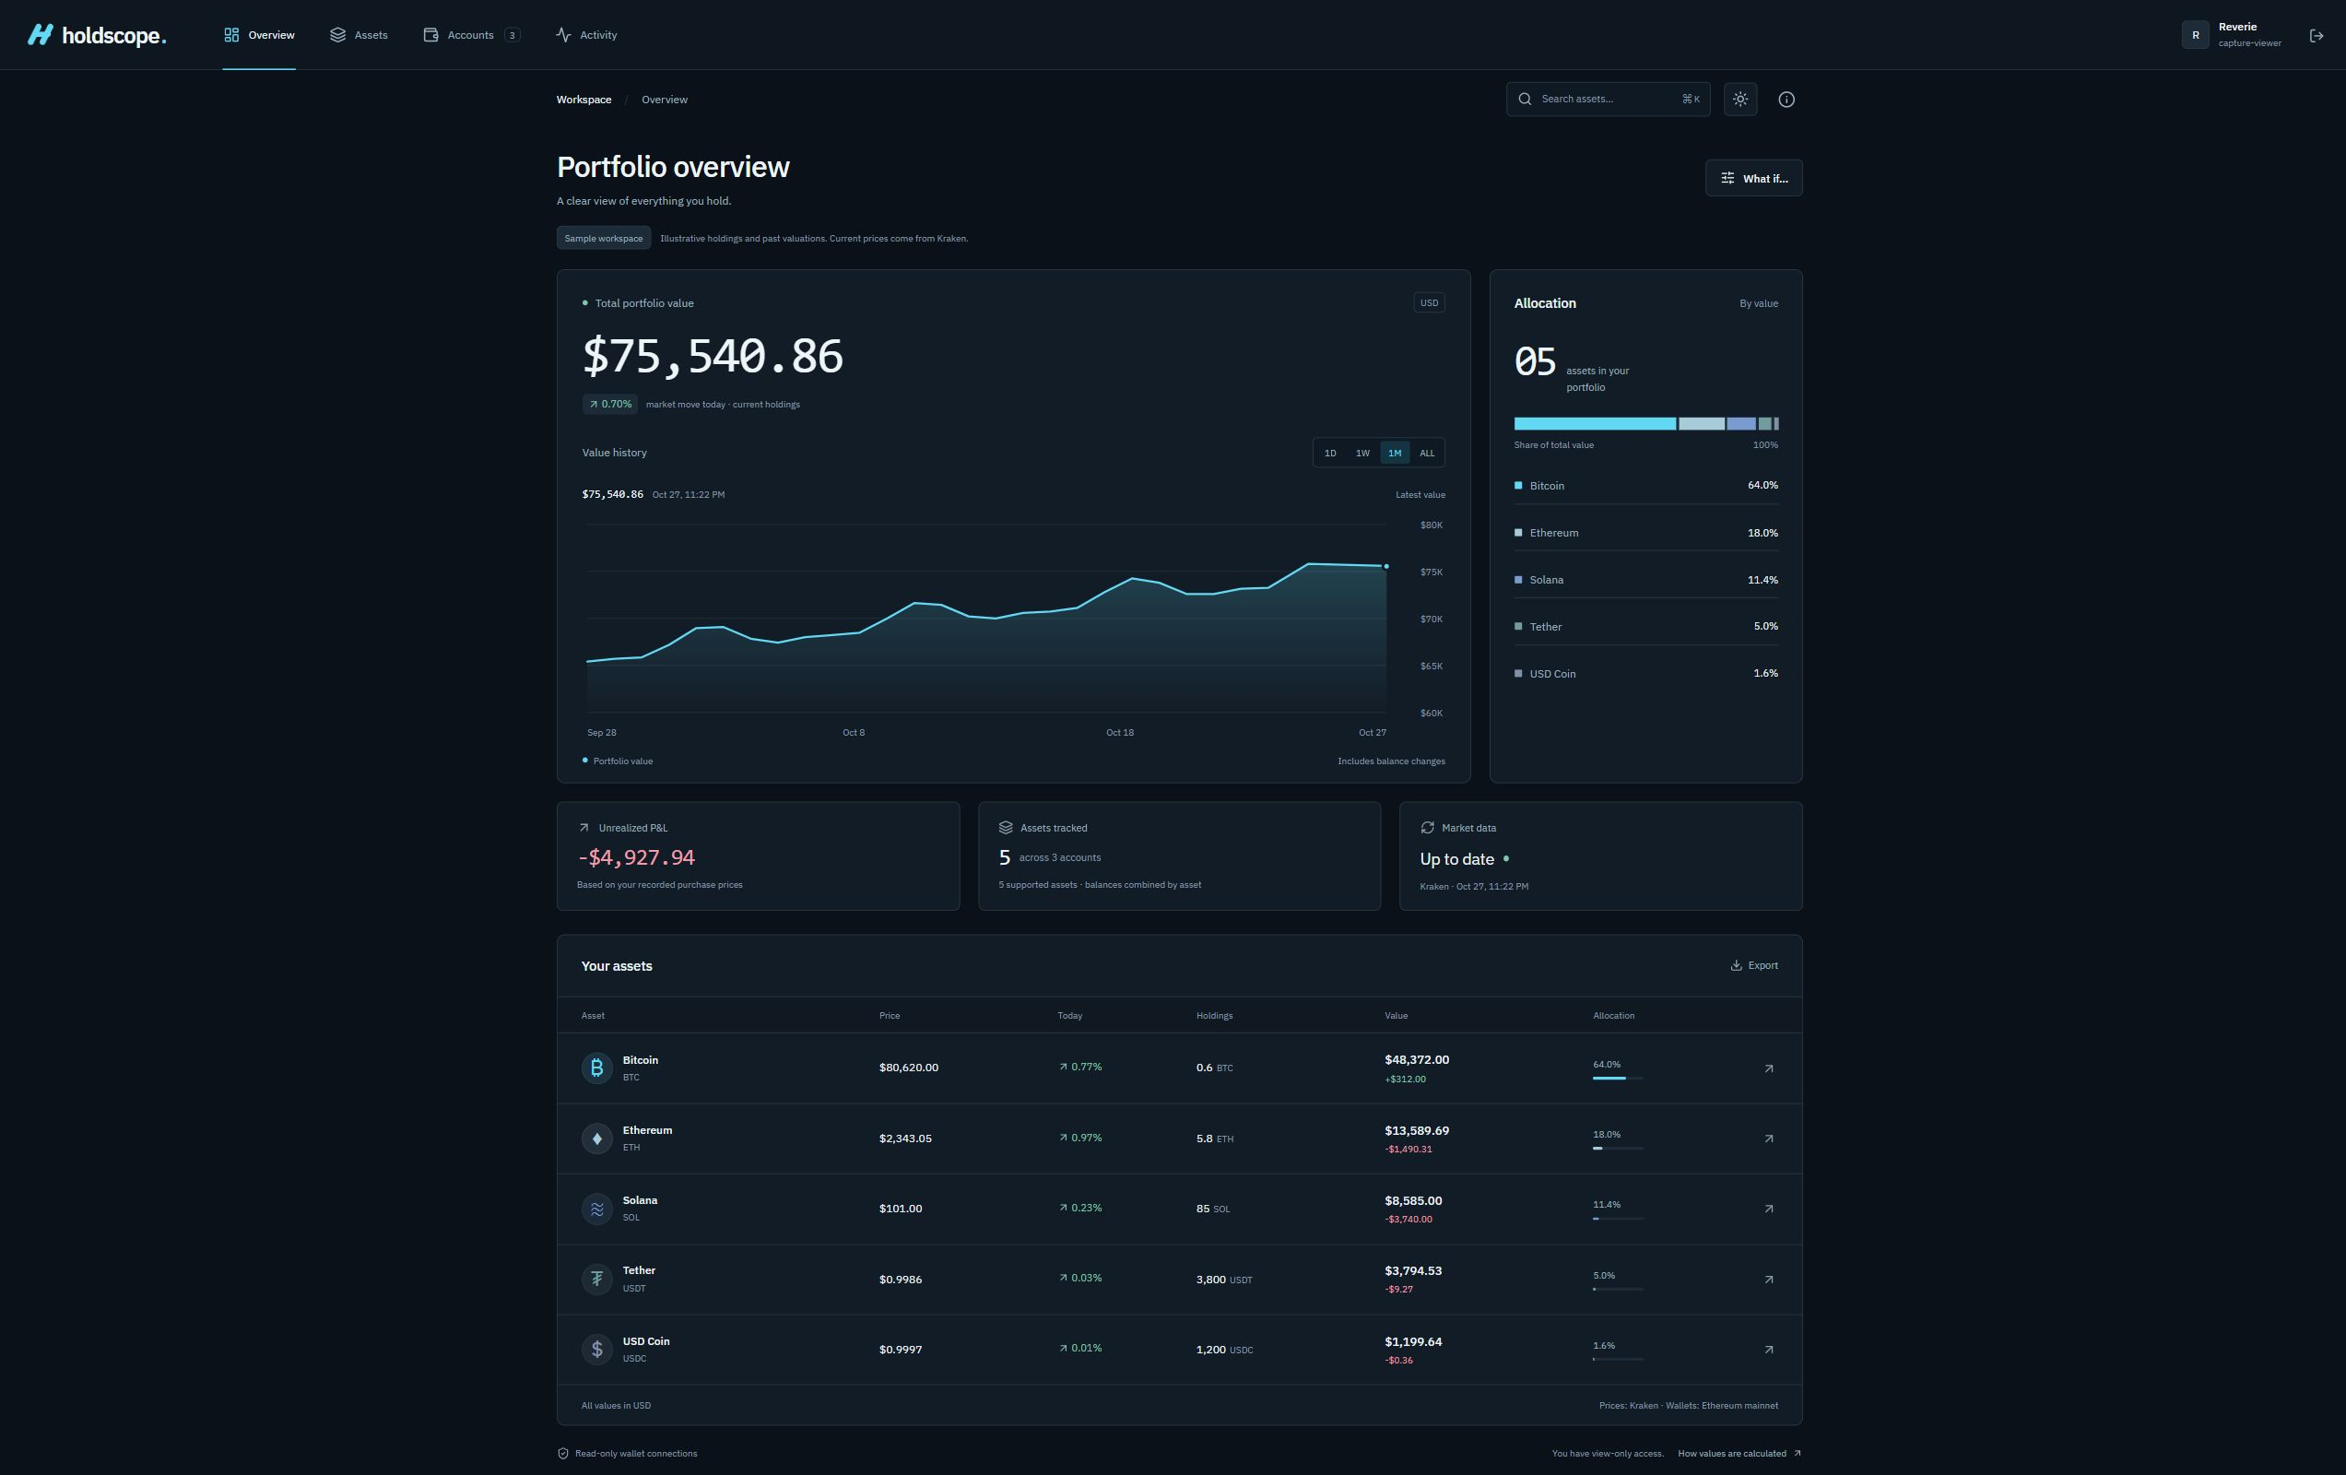Click the Bitcoin segment in allocation bar
The height and width of the screenshot is (1475, 2346).
pyautogui.click(x=1595, y=424)
